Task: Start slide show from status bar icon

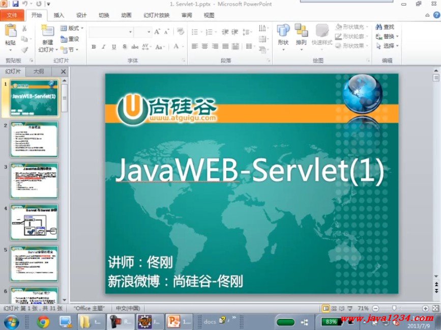Action: tap(350, 308)
